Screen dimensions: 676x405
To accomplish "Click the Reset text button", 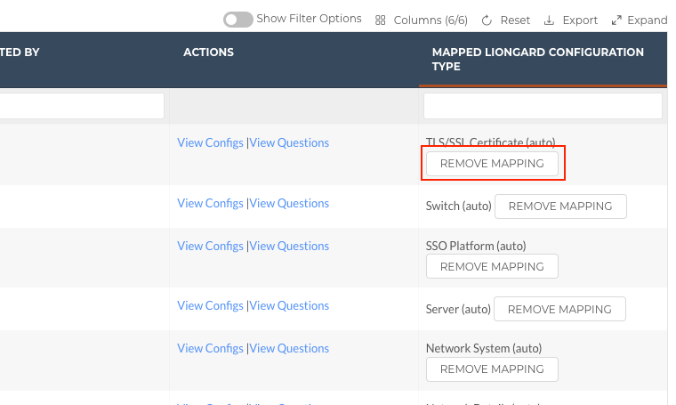I will [515, 20].
